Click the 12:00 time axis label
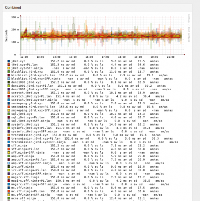Screen dimensions: 200x201 tap(24, 57)
